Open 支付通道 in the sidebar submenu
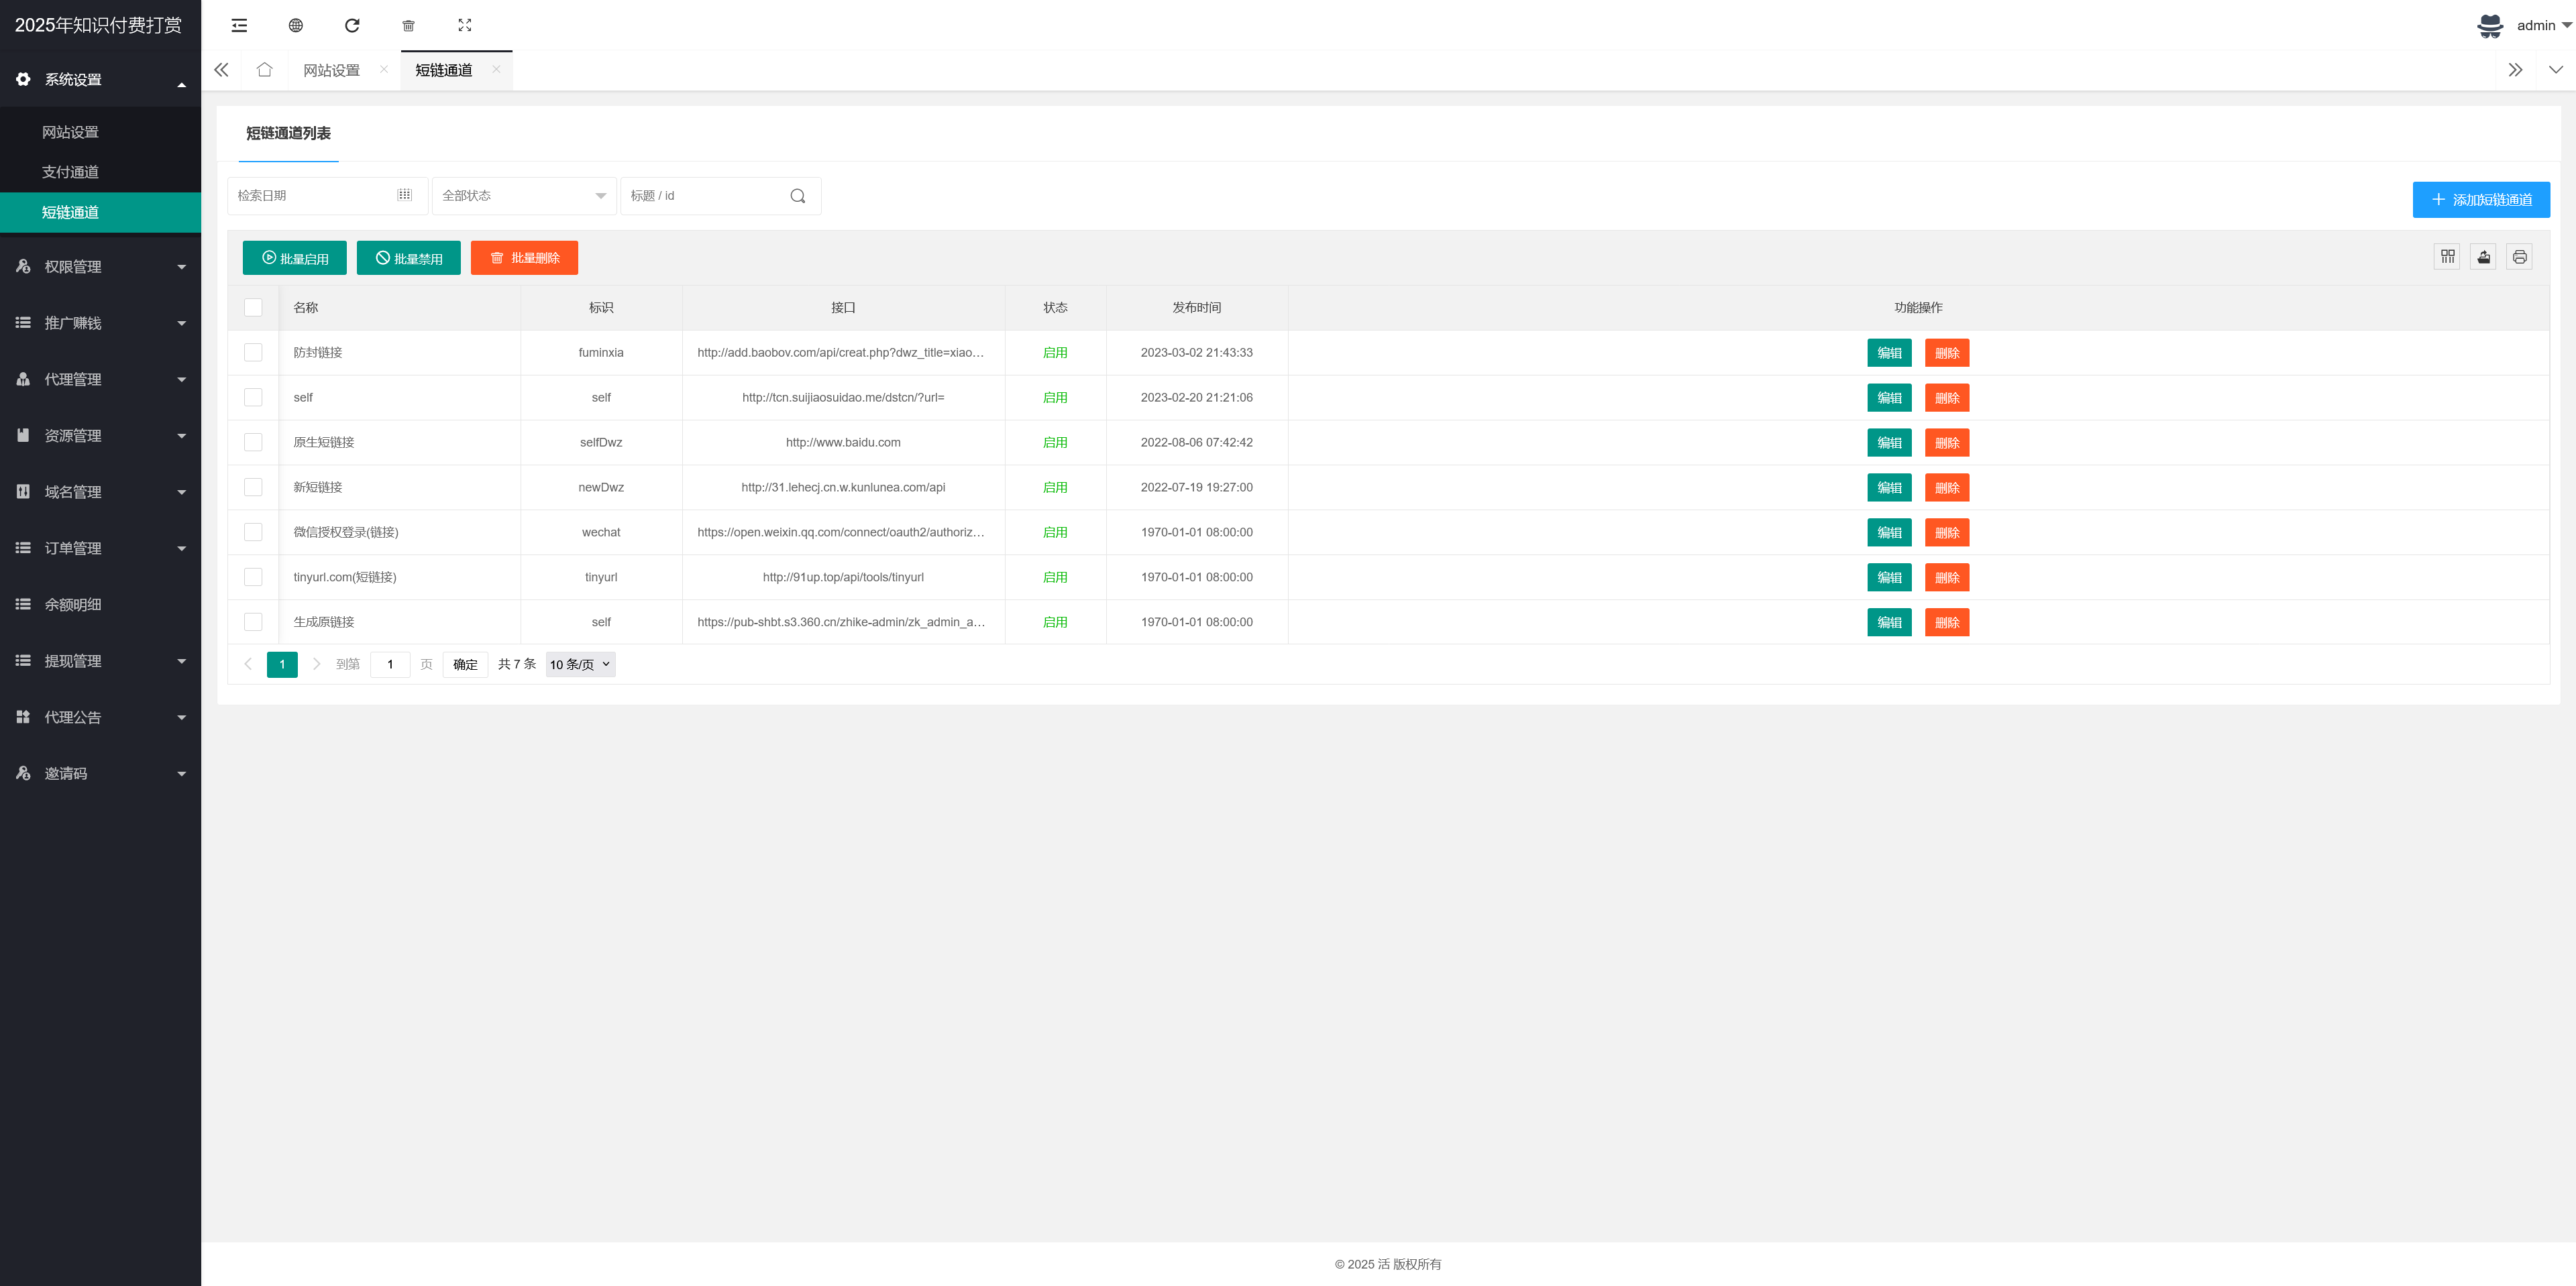 70,172
